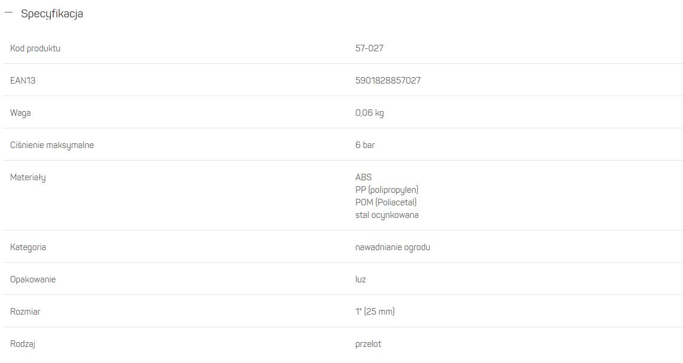Screen dimensions: 683x363
Task: Click the EAN13 row label
Action: pyautogui.click(x=23, y=80)
